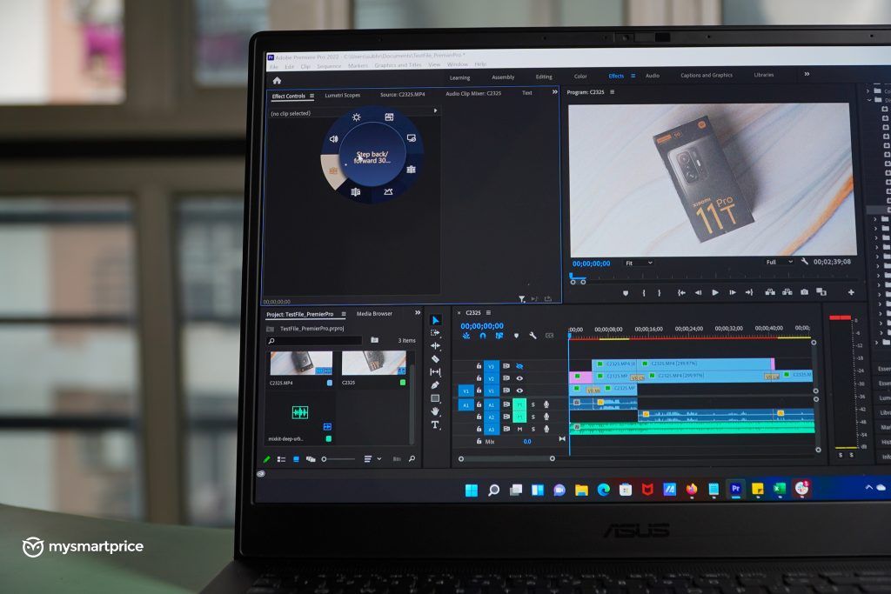Open Excel from the taskbar
Viewport: 891px width, 594px height.
tap(779, 489)
